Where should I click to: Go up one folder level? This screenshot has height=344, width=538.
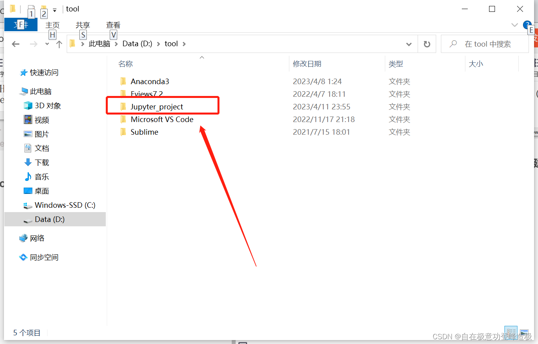[x=59, y=44]
